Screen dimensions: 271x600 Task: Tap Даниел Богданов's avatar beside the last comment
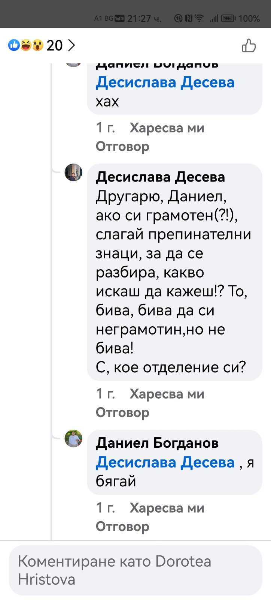point(73,438)
